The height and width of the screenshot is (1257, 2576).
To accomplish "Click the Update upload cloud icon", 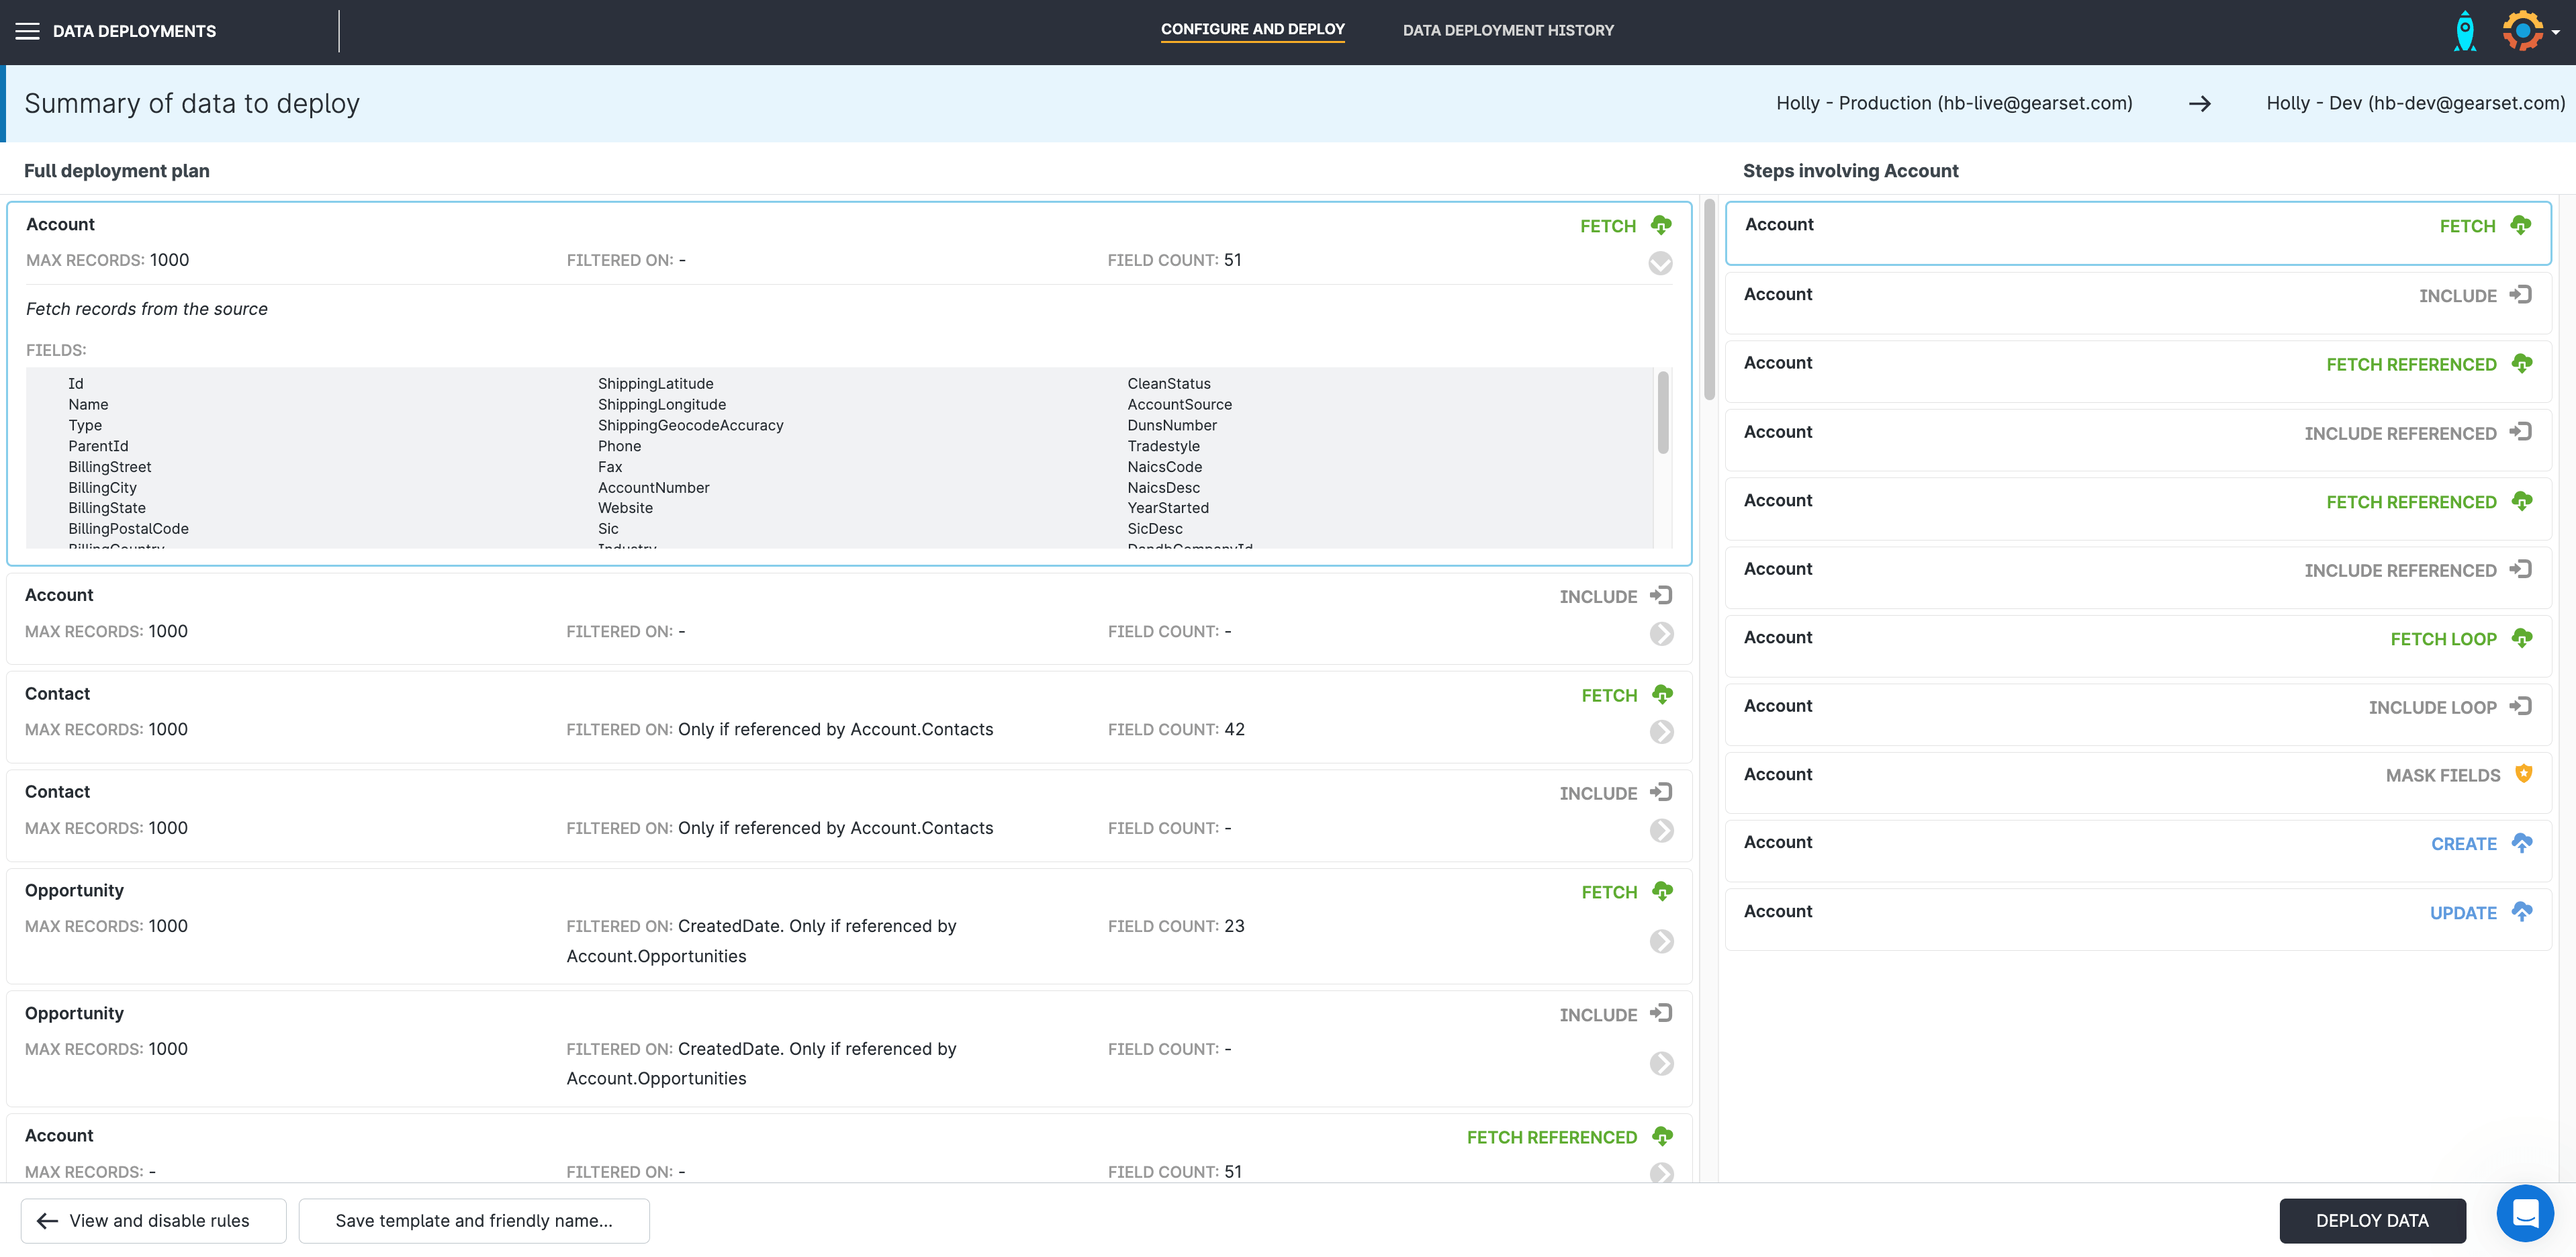I will tap(2522, 912).
